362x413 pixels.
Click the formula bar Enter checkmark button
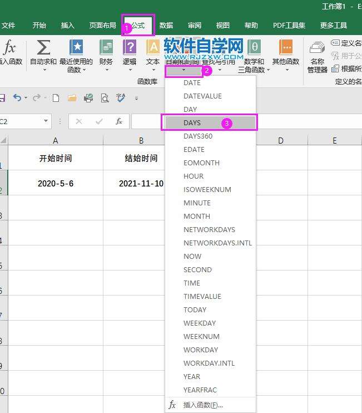pos(99,121)
